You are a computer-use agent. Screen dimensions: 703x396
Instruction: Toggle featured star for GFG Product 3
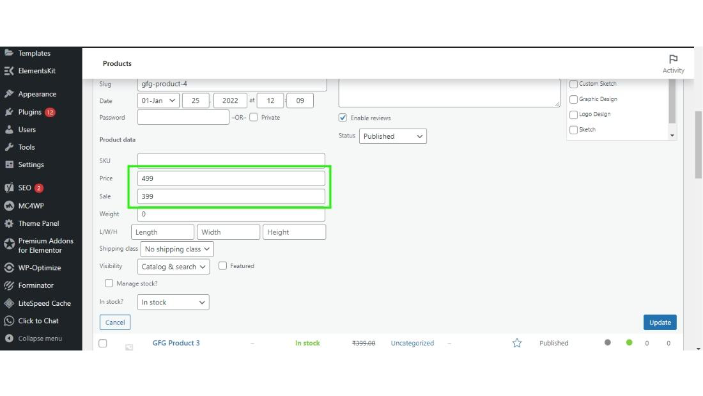517,343
